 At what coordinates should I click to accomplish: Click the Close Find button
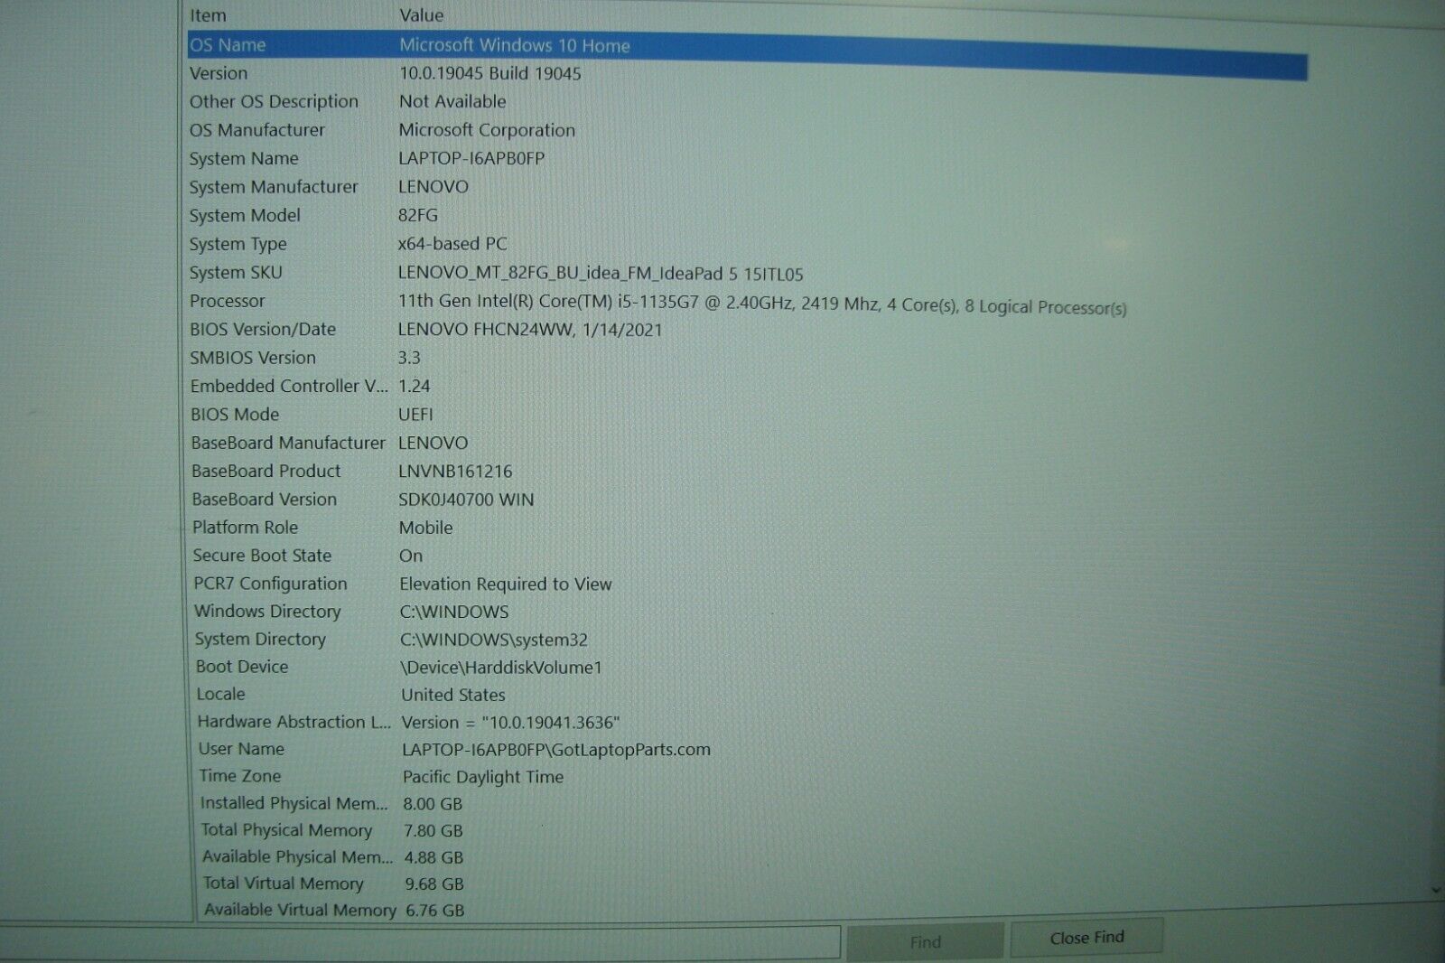1086,938
